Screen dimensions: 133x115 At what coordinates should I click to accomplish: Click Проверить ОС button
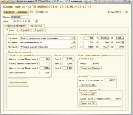click(88, 103)
